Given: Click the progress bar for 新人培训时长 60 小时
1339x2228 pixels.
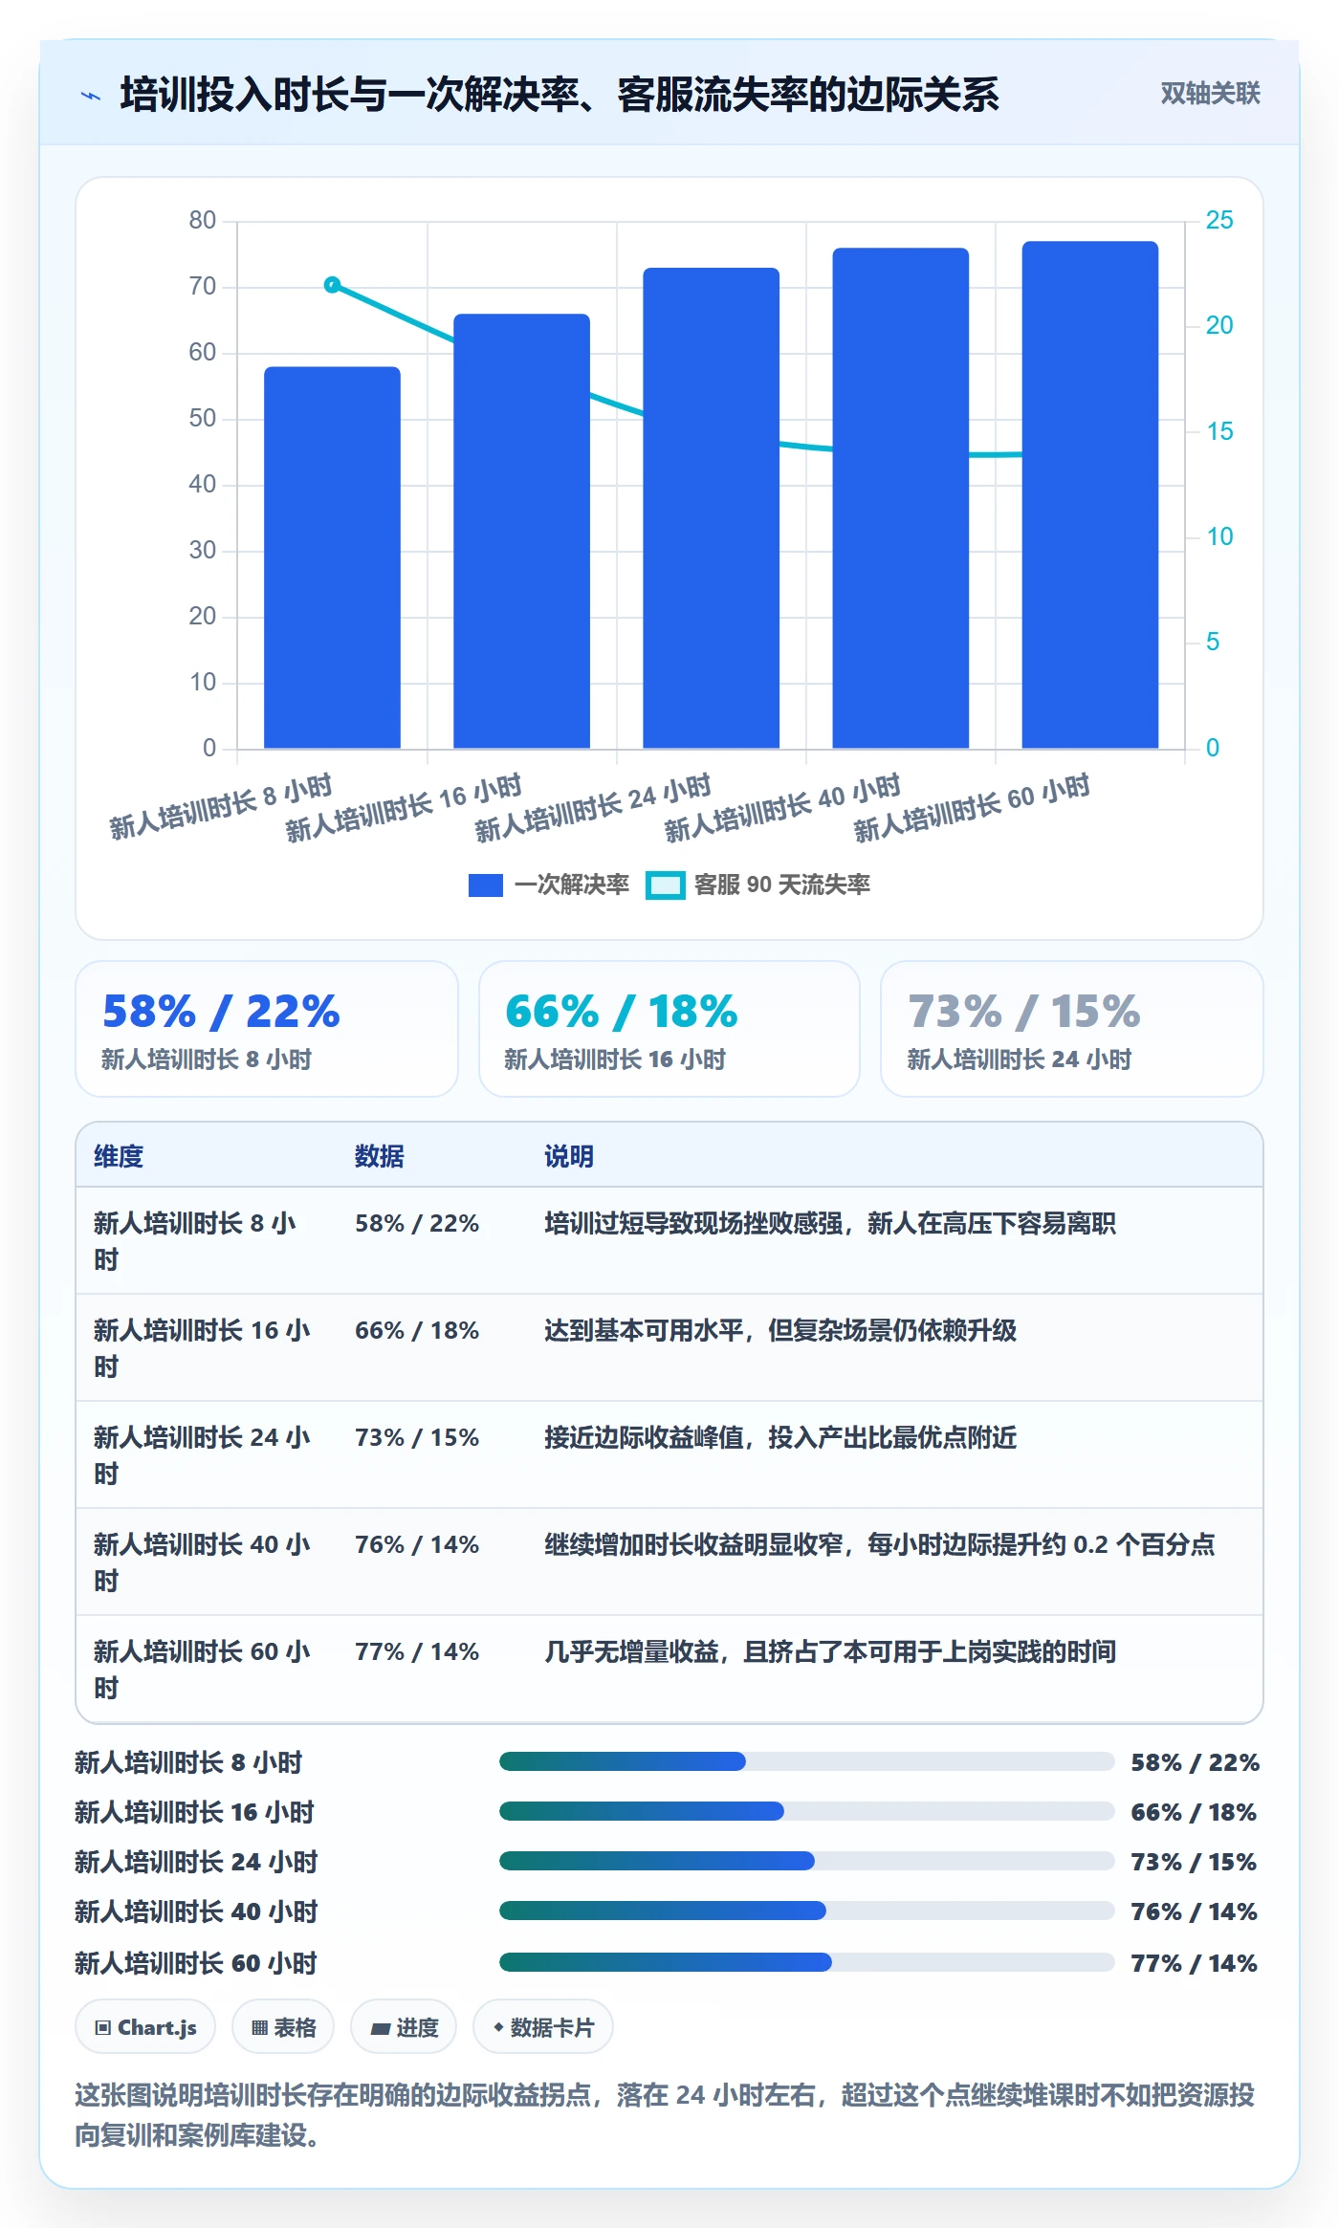Looking at the screenshot, I should (x=807, y=1962).
